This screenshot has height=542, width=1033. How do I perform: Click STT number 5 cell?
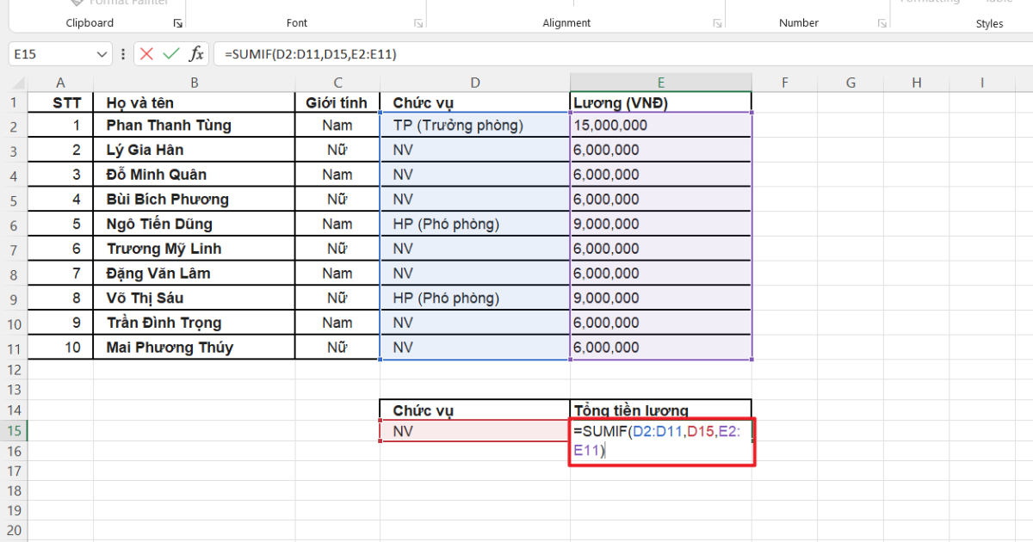60,225
